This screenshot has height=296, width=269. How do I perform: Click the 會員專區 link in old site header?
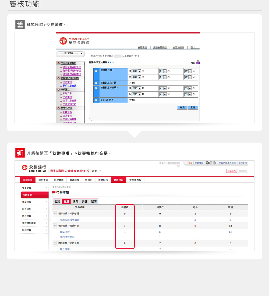tap(142, 47)
